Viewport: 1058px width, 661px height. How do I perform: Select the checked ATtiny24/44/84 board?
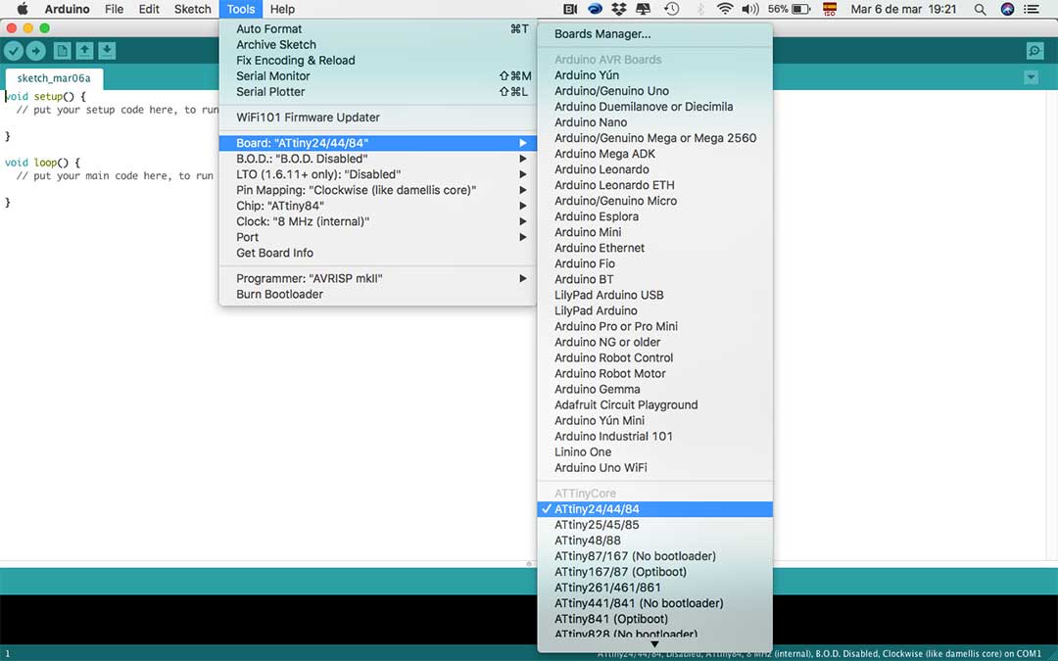655,509
